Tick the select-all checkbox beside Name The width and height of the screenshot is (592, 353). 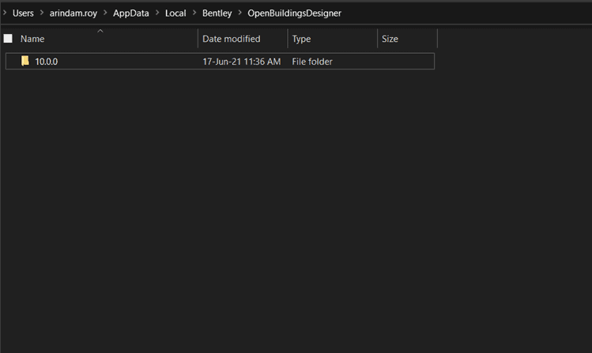pyautogui.click(x=8, y=39)
